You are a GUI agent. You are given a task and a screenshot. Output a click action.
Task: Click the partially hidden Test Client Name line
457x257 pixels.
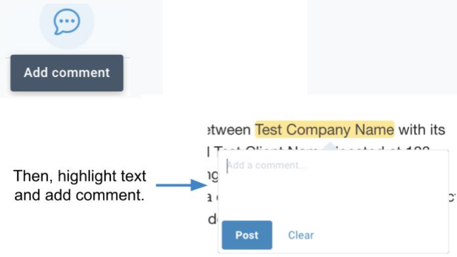pyautogui.click(x=318, y=149)
